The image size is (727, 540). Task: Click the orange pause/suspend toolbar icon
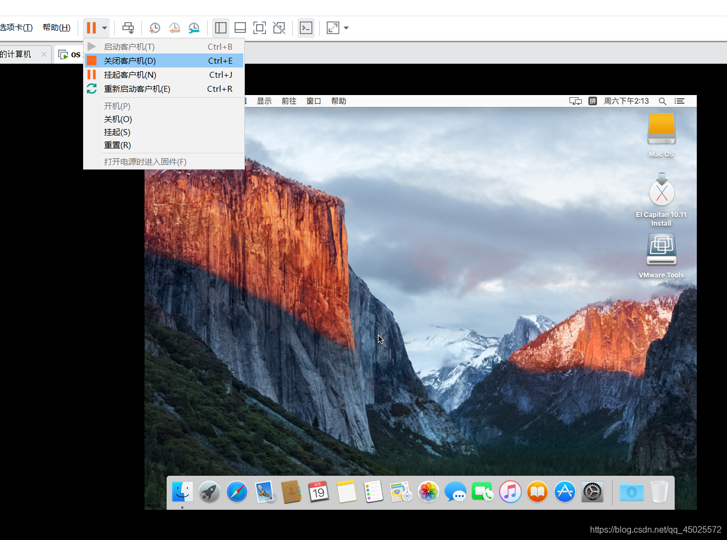(91, 28)
